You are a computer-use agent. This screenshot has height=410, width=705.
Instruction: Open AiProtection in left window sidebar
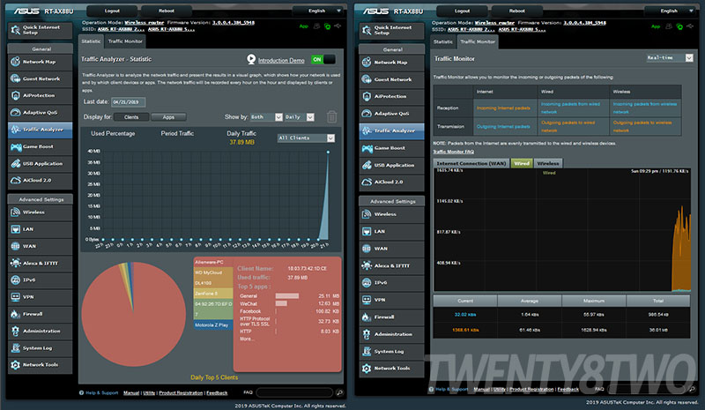(x=40, y=95)
